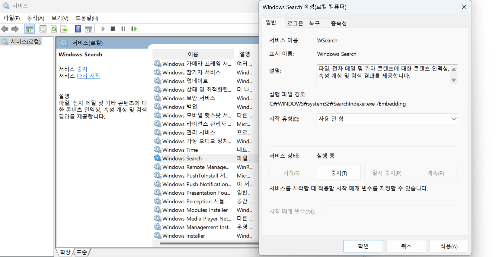The width and height of the screenshot is (499, 257).
Task: Open the 파일(F) menu
Action: (x=11, y=18)
